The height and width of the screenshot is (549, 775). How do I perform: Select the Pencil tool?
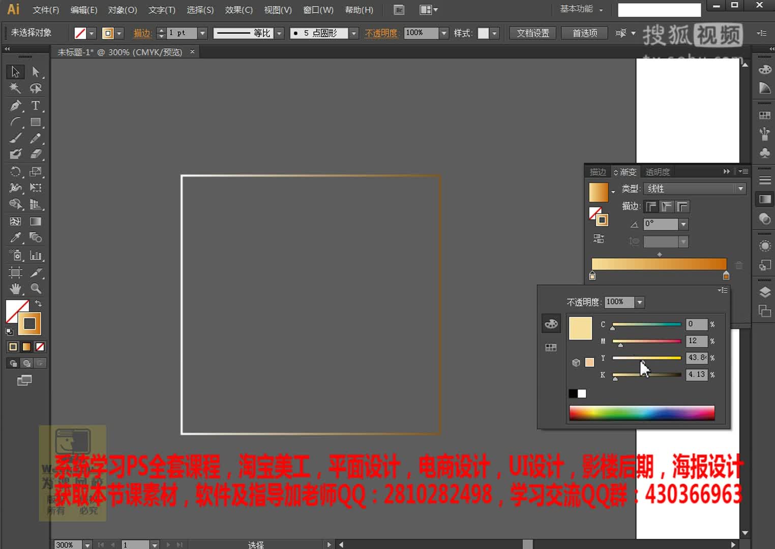click(36, 138)
